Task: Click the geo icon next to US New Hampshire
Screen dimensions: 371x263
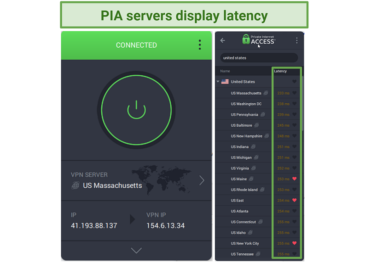Action: (x=267, y=136)
